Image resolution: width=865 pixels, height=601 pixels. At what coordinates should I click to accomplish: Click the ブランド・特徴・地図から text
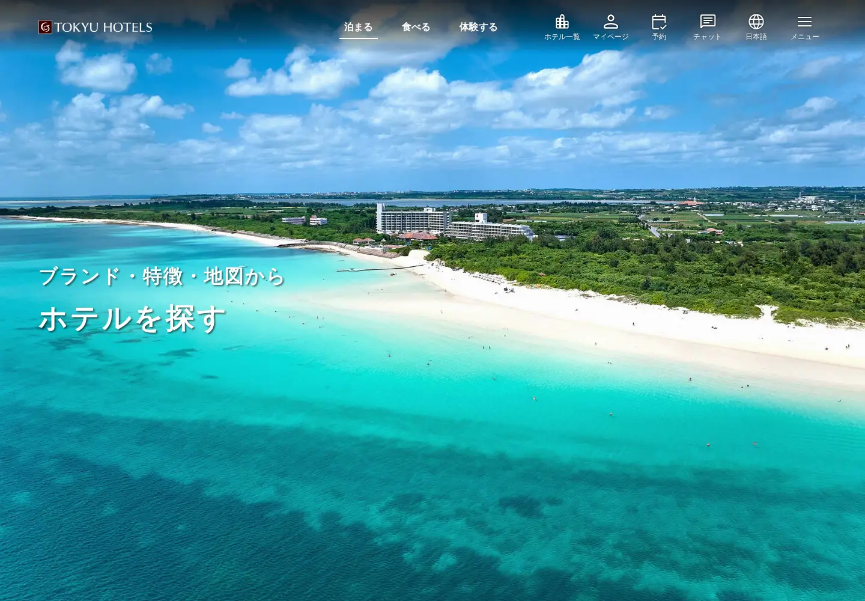(162, 276)
